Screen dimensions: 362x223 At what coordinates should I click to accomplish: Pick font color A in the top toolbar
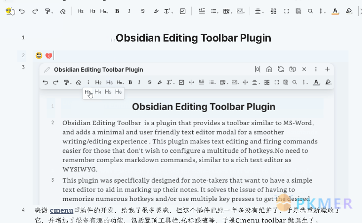pyautogui.click(x=336, y=11)
